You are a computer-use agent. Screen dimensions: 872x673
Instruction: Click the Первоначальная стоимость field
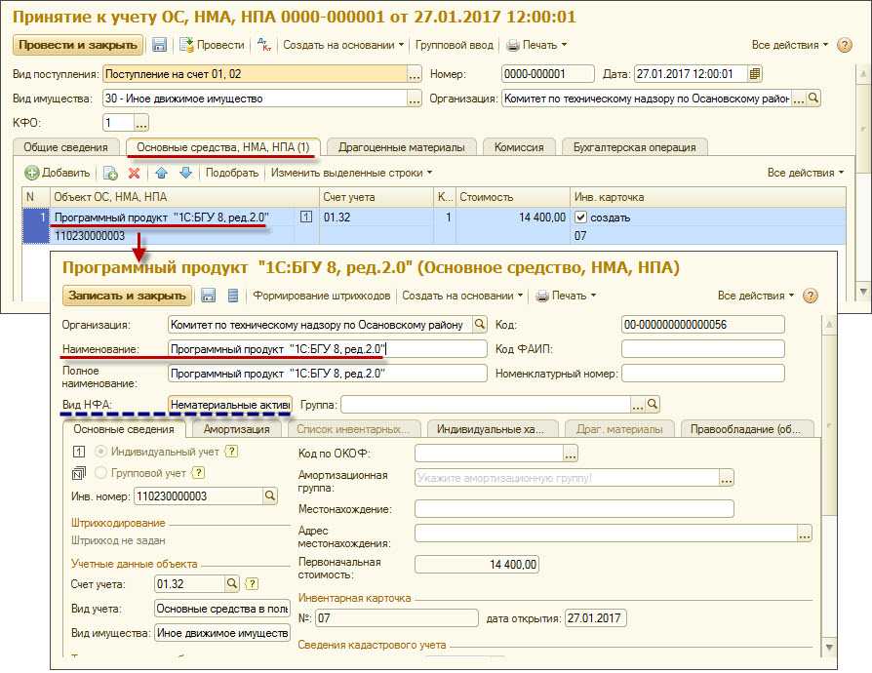point(477,565)
